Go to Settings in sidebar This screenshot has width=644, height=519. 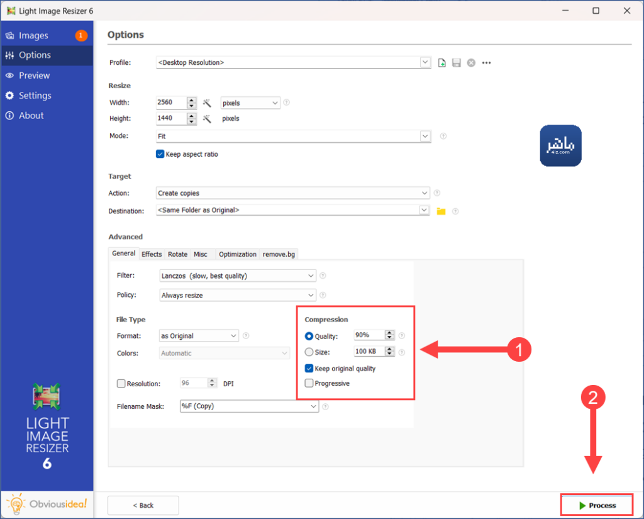point(47,96)
